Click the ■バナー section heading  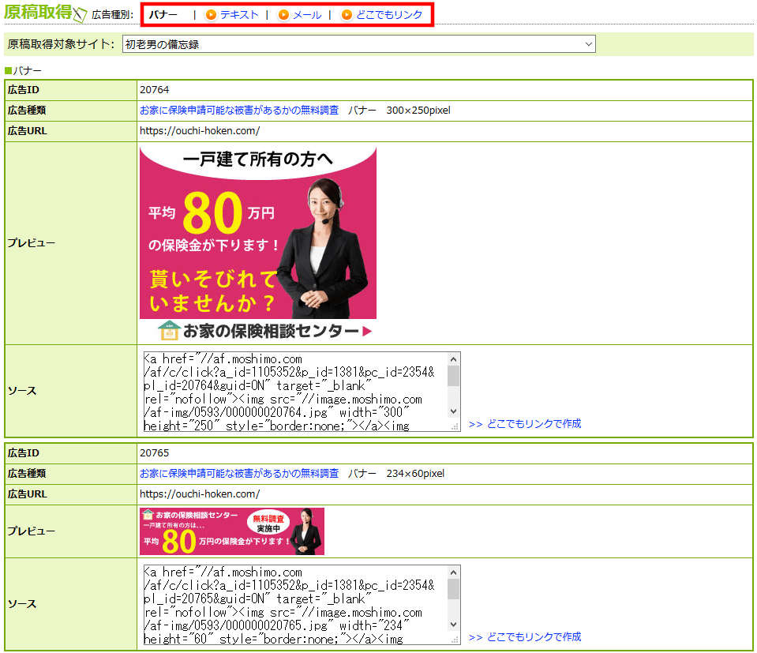23,70
